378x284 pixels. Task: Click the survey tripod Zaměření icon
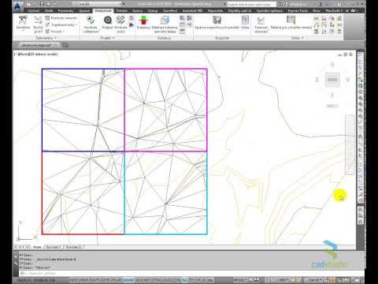click(23, 21)
